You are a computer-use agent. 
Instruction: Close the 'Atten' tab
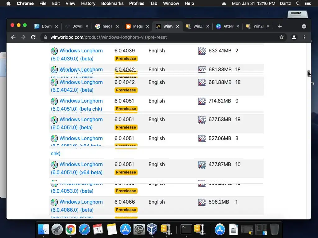coord(238,26)
